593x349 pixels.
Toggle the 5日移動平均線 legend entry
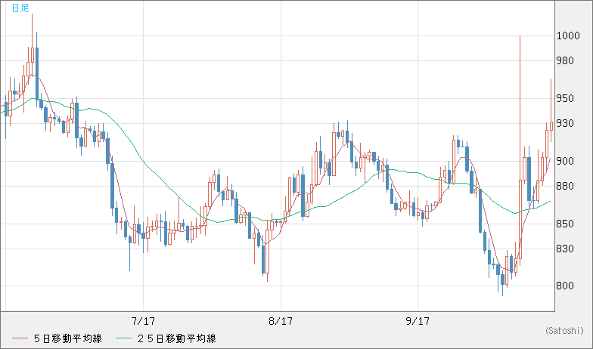(x=68, y=338)
